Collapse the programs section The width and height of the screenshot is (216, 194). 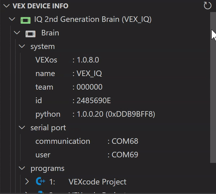(x=22, y=168)
